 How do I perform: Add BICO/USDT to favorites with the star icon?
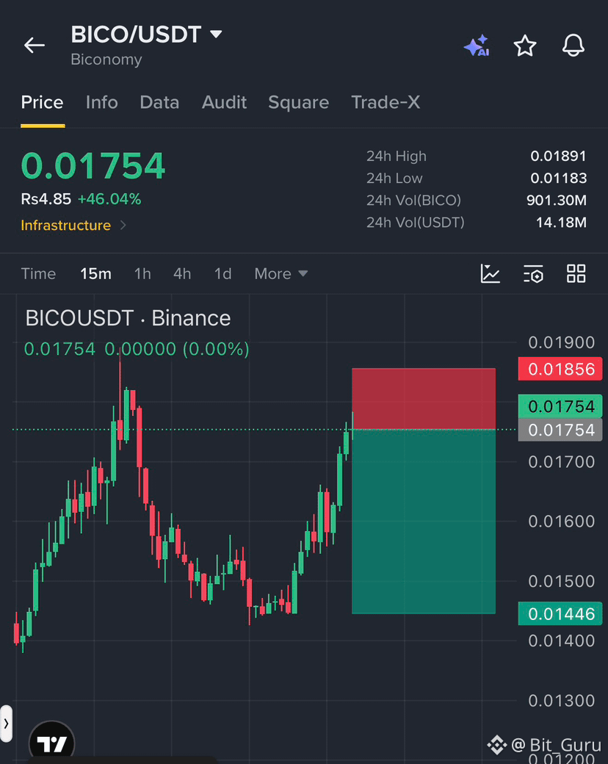tap(525, 46)
